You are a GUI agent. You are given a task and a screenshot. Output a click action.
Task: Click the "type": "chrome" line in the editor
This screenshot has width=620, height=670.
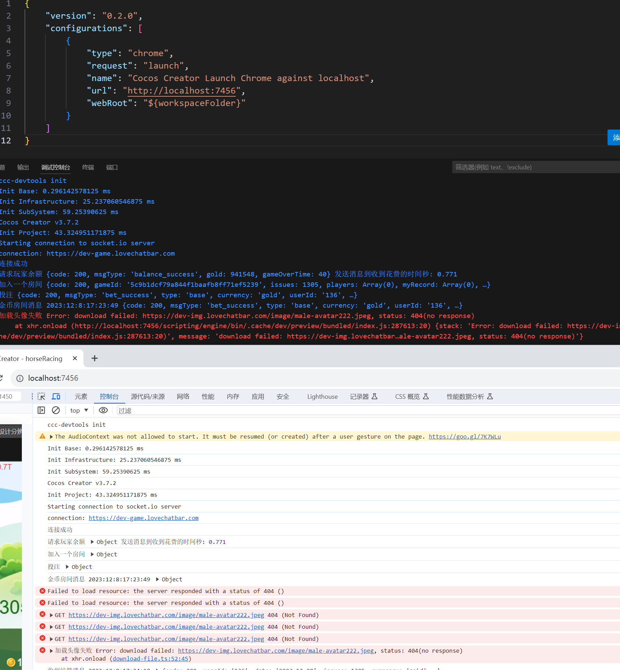130,53
